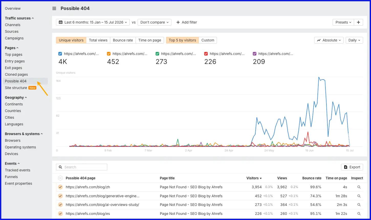Screen dimensions: 371x220
Task: Open the Last 6 months date range dropdown
Action: (x=93, y=22)
